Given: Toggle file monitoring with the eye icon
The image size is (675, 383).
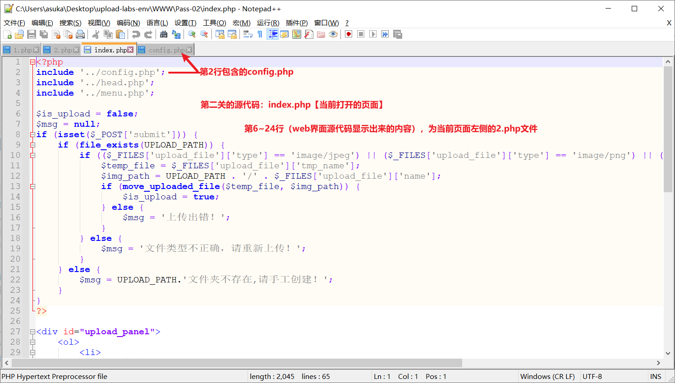Looking at the screenshot, I should click(333, 34).
